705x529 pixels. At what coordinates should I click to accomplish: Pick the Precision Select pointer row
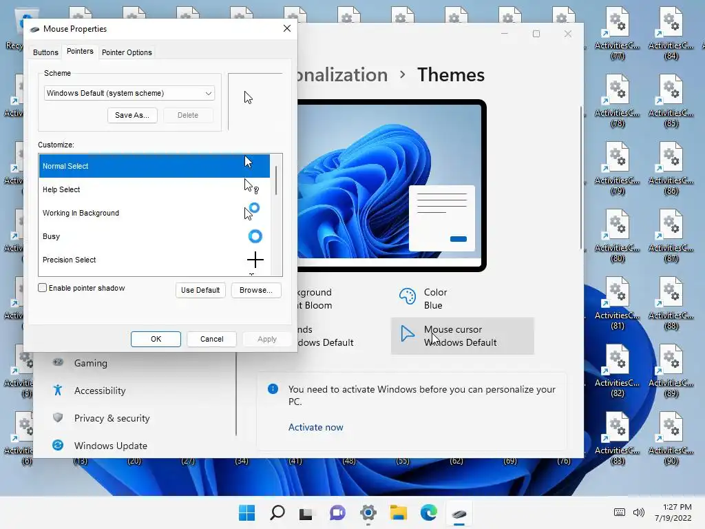click(154, 260)
